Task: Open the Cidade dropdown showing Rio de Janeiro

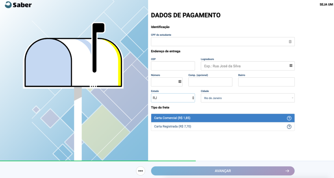Action: pos(248,98)
